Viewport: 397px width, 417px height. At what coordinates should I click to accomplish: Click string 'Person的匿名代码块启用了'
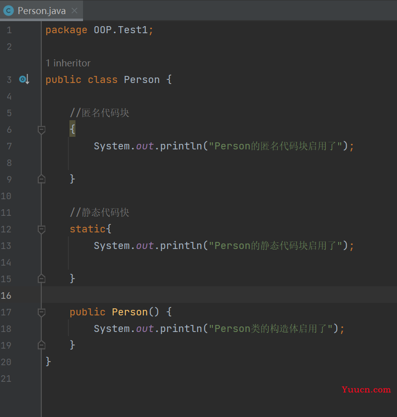[x=275, y=146]
